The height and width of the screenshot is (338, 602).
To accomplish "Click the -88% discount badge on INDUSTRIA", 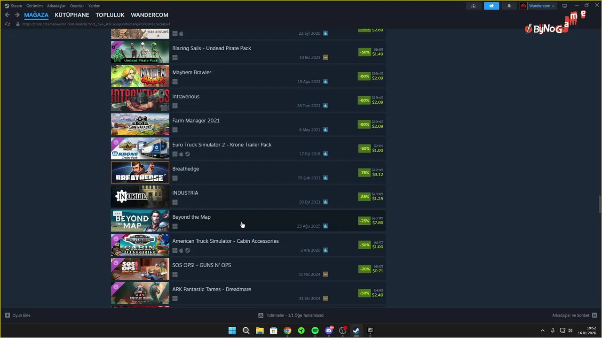I will tap(364, 197).
